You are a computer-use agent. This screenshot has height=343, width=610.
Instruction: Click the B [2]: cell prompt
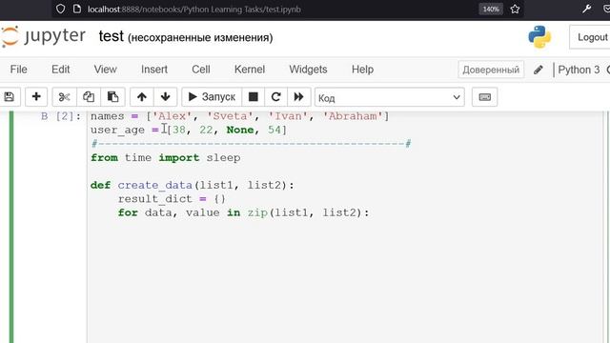pyautogui.click(x=61, y=116)
